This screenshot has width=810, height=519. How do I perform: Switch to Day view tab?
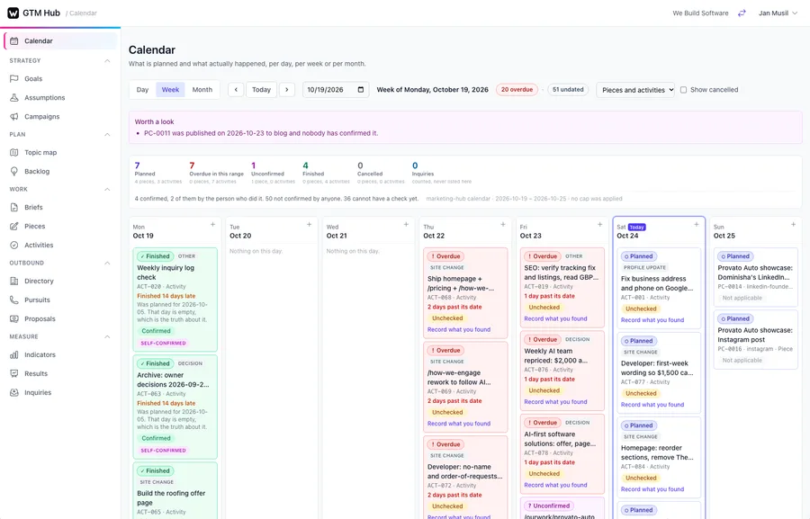[x=142, y=89]
